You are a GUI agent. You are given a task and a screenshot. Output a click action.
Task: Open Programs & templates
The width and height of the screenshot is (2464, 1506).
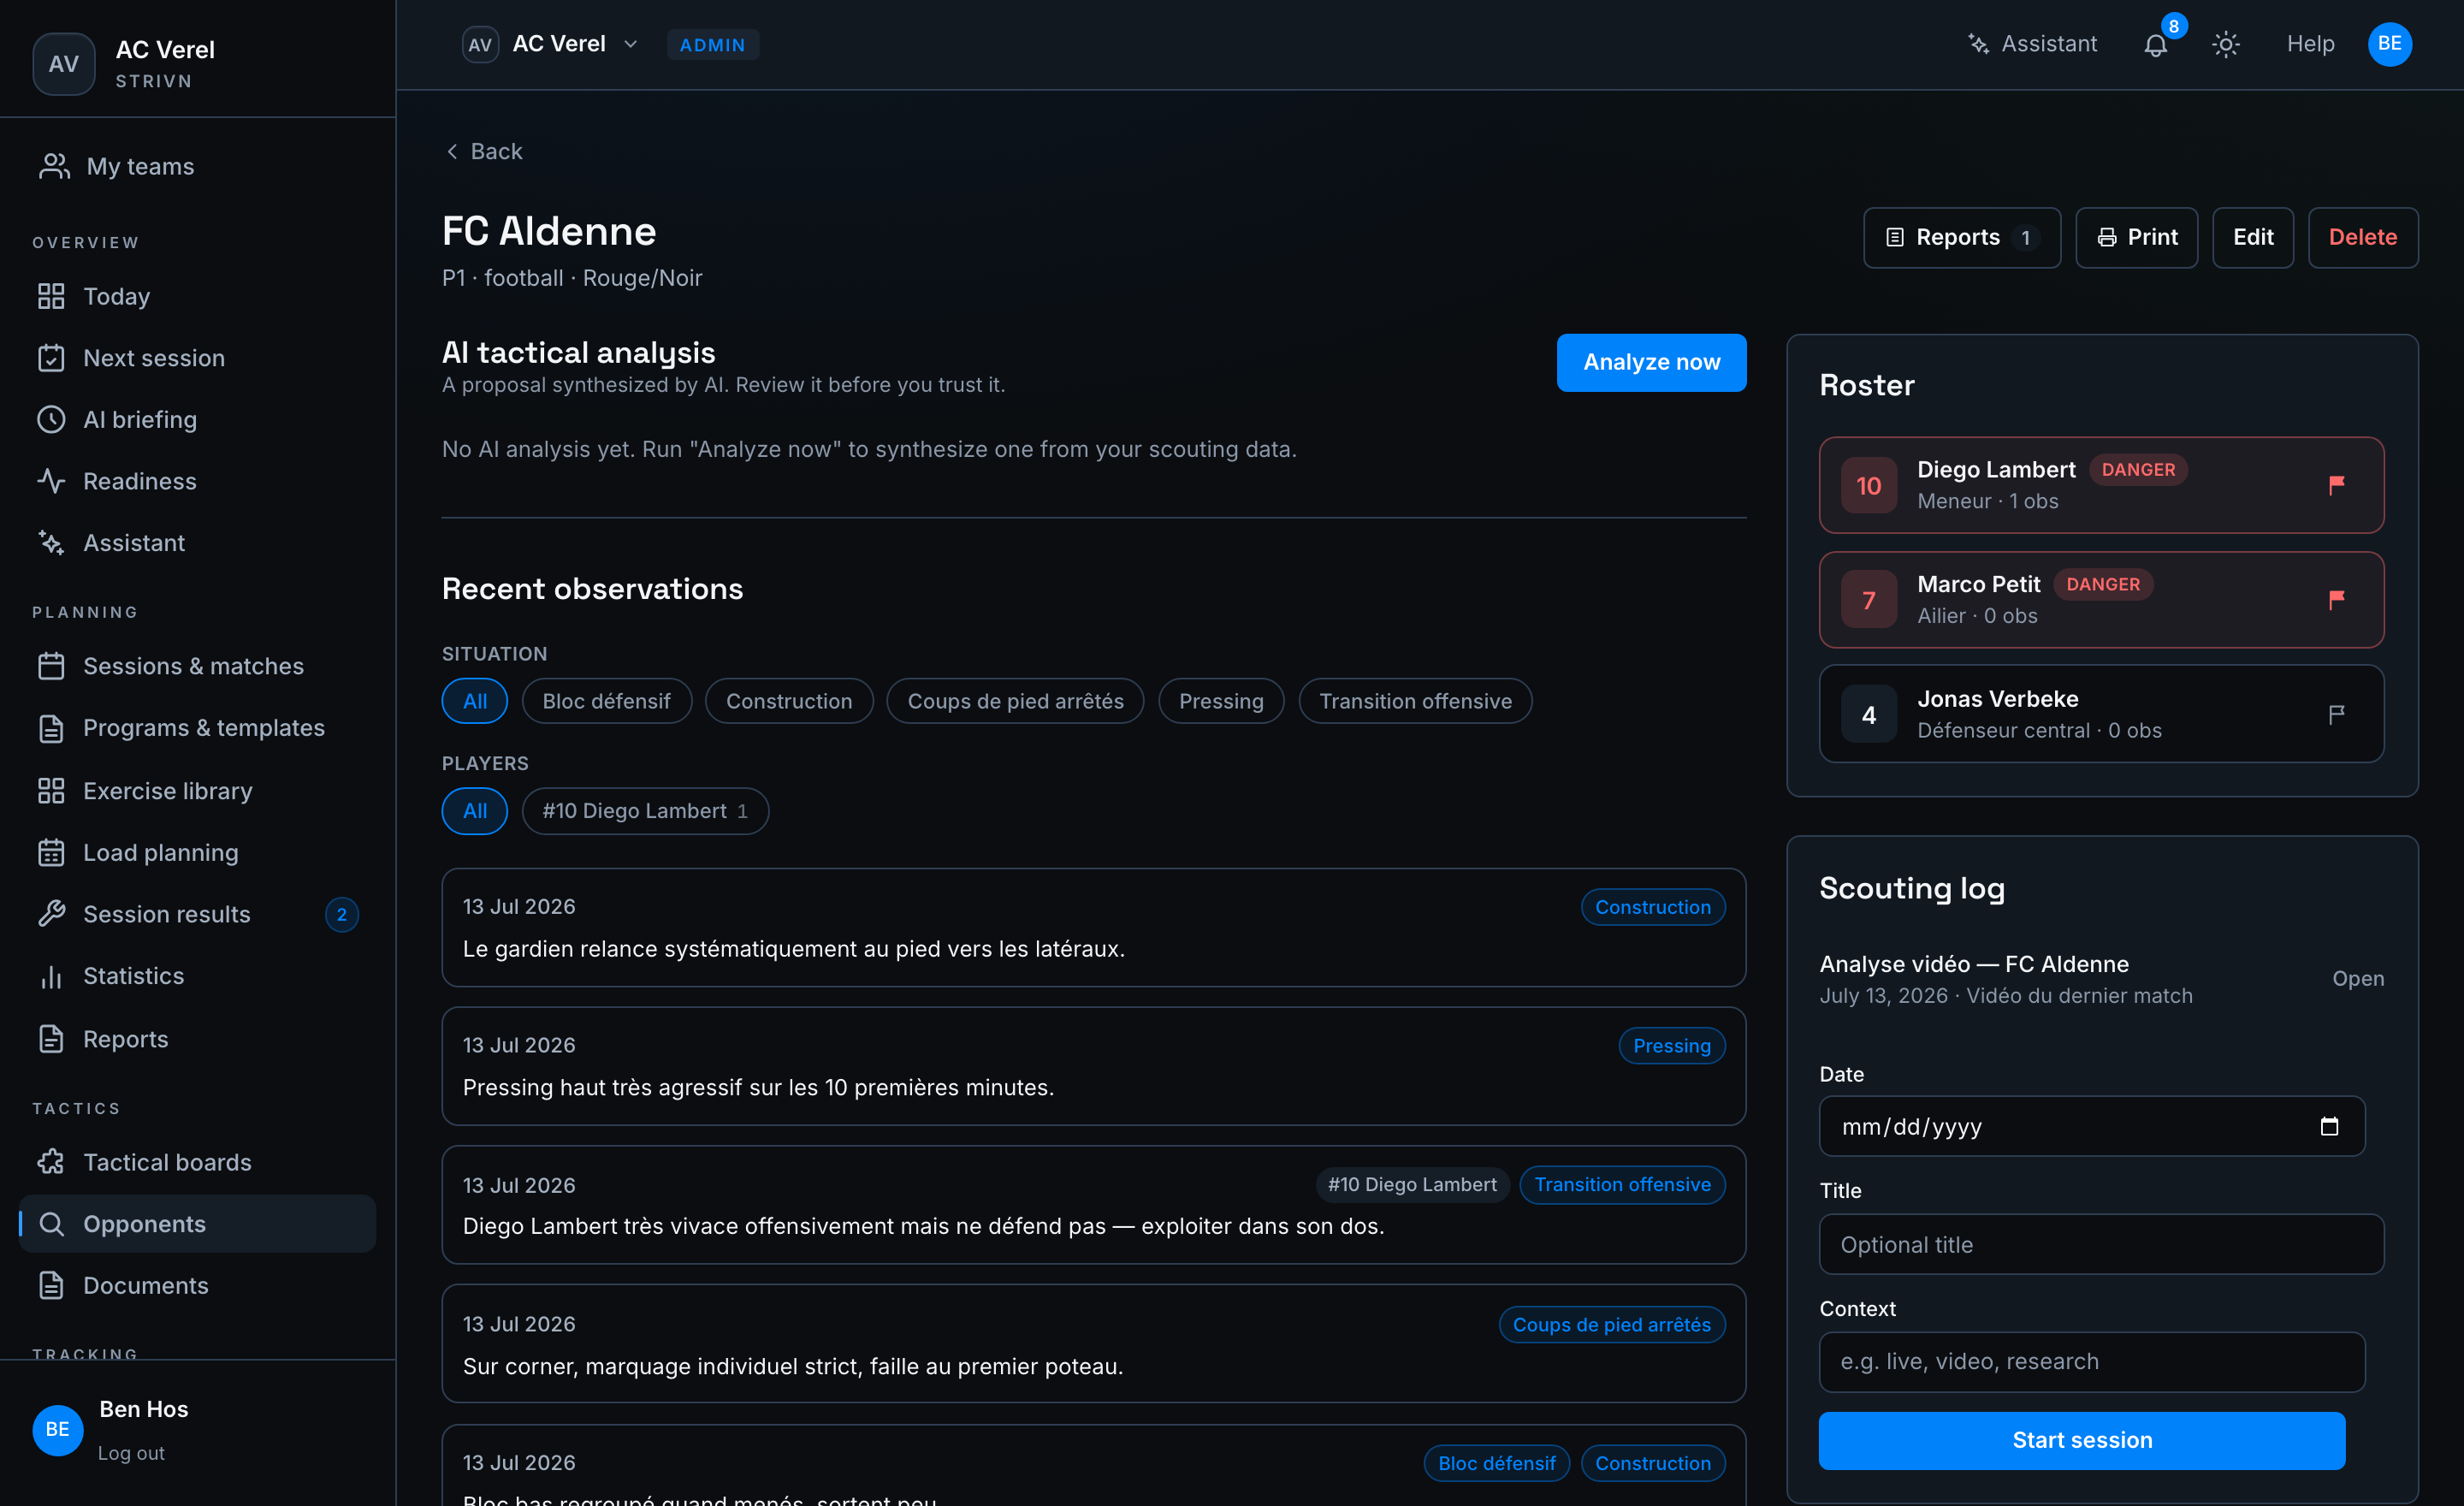coord(197,728)
